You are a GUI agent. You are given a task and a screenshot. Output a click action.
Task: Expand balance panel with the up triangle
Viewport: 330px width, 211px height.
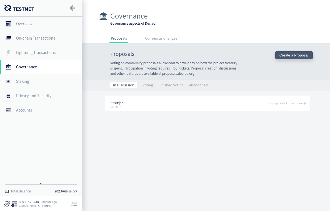tap(41, 184)
